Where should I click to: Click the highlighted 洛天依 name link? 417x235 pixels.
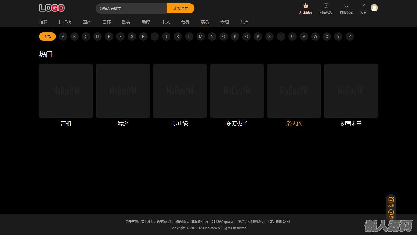(294, 123)
